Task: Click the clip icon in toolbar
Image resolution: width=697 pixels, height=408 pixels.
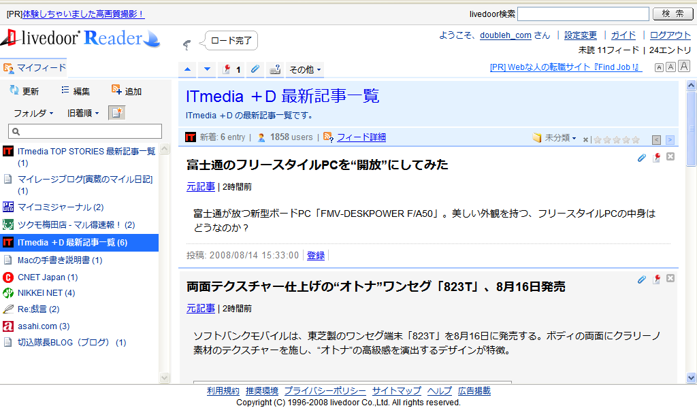Action: click(255, 69)
